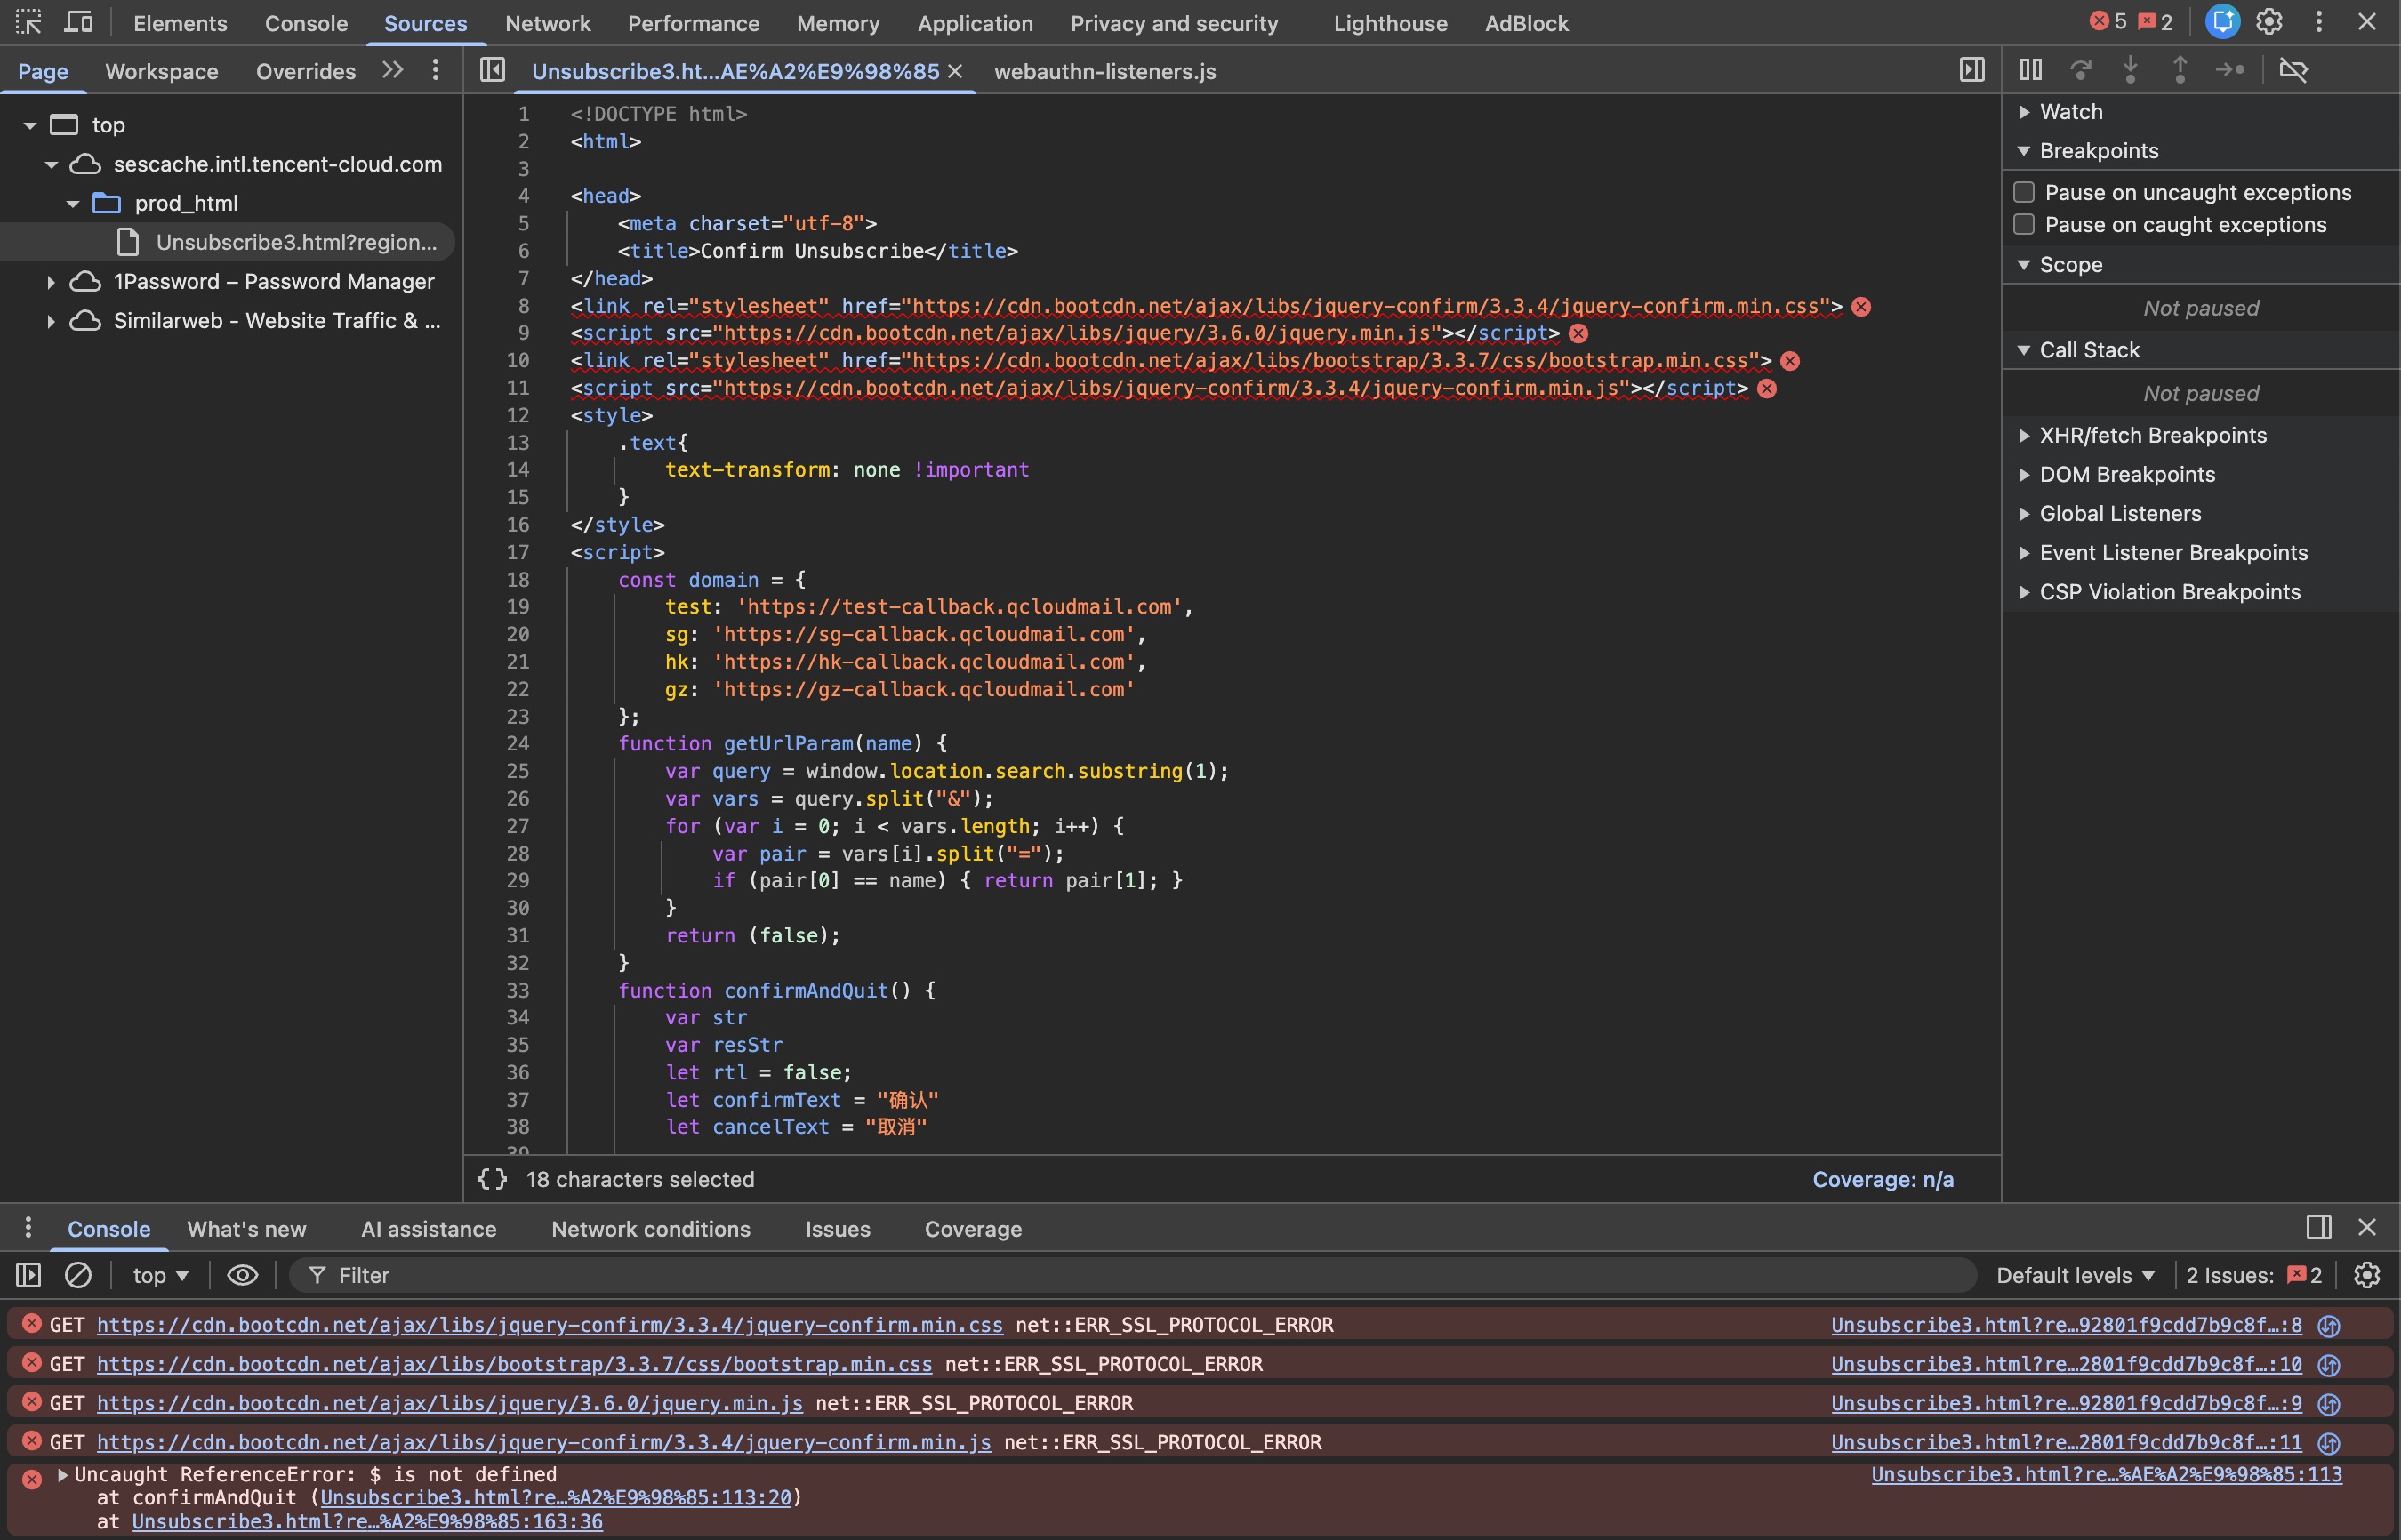Step over next function call
2401x1540 pixels.
point(2081,70)
